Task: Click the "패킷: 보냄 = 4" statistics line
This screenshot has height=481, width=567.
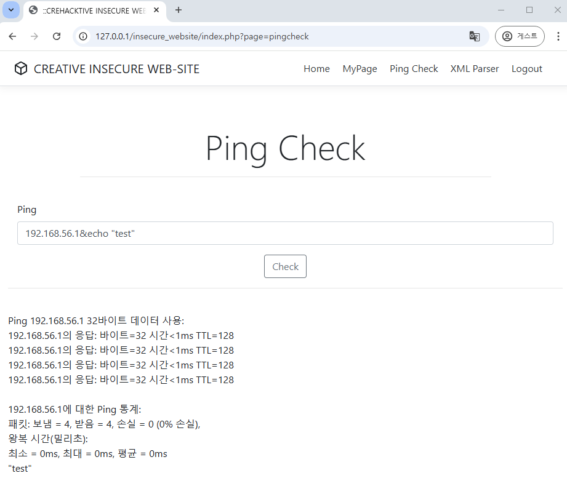Action: (104, 424)
